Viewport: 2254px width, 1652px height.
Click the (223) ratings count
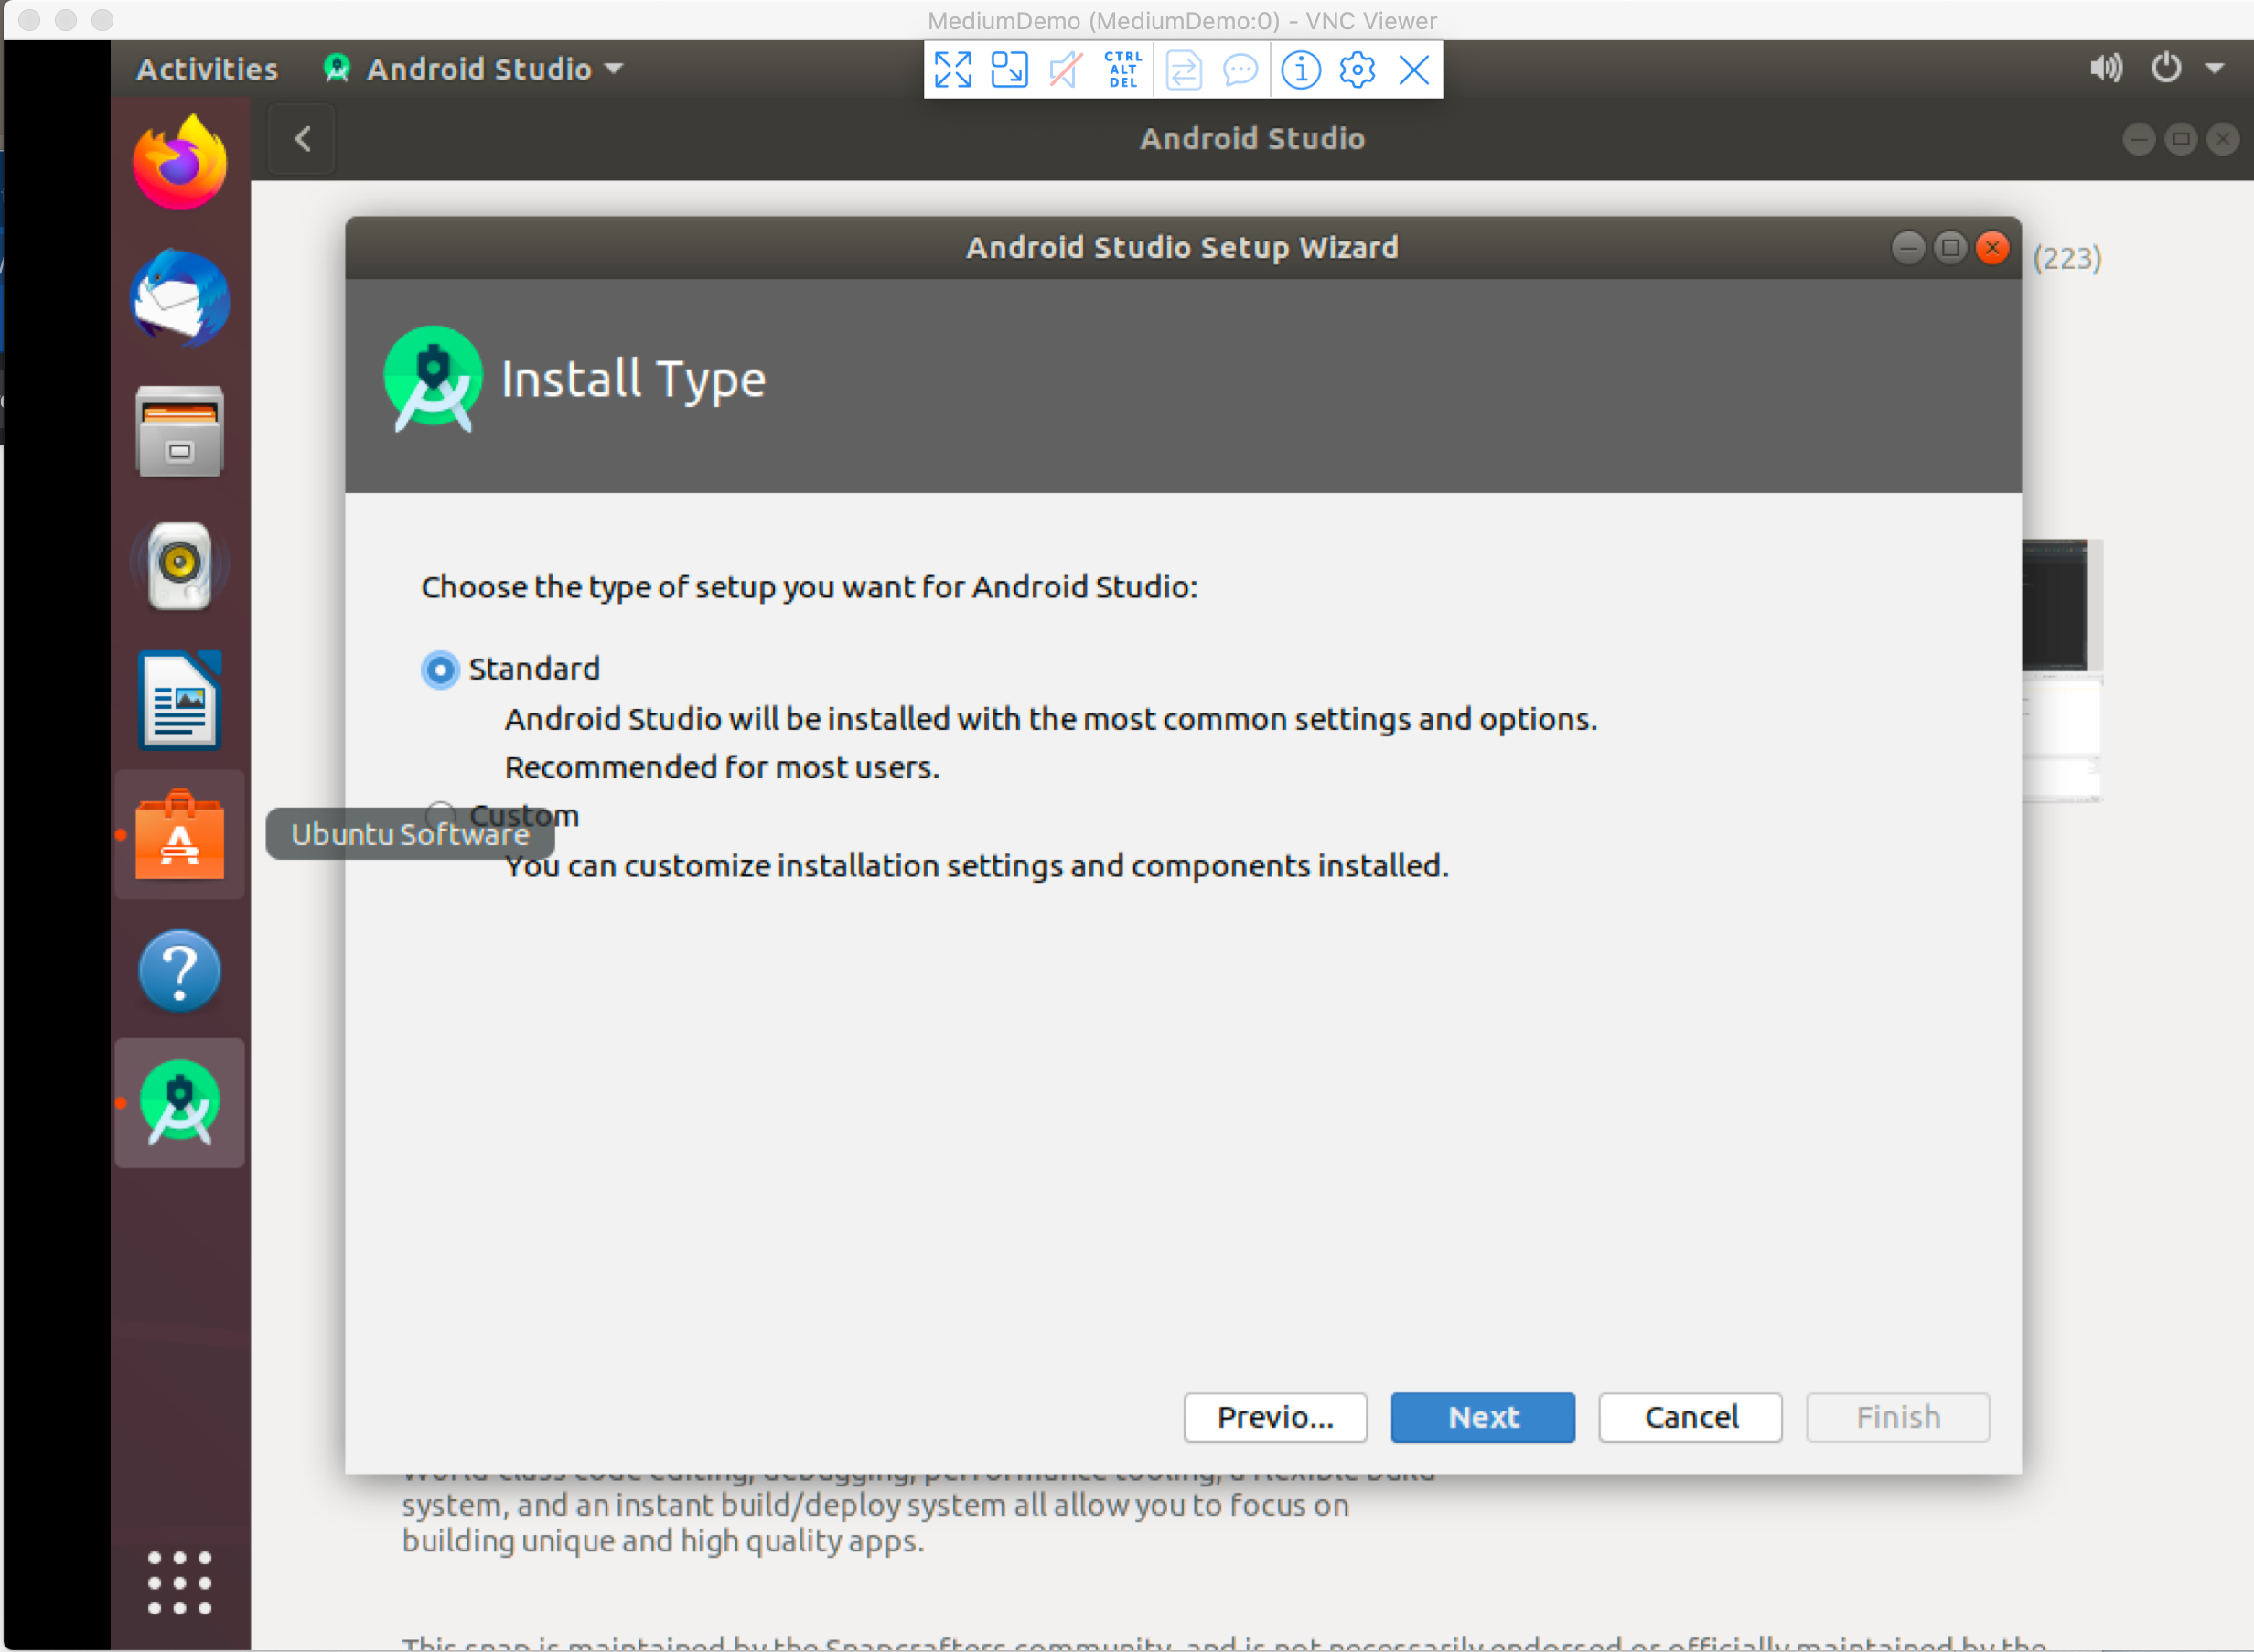(x=2067, y=258)
